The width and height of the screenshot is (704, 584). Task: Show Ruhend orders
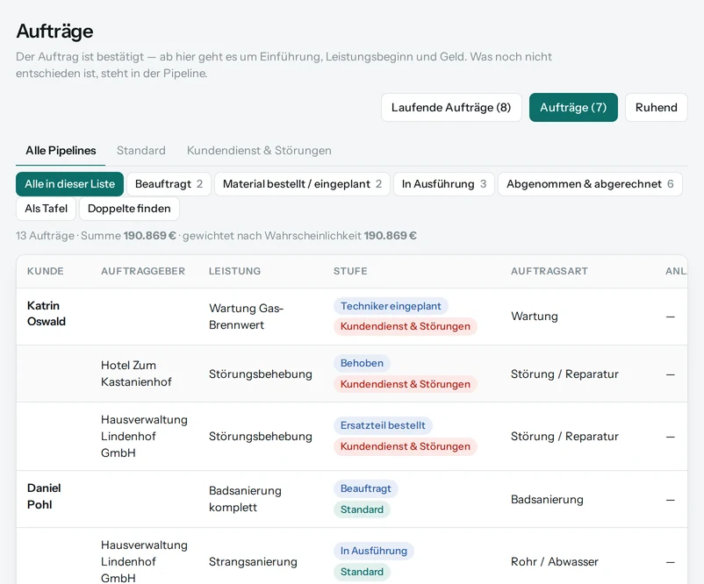(656, 108)
